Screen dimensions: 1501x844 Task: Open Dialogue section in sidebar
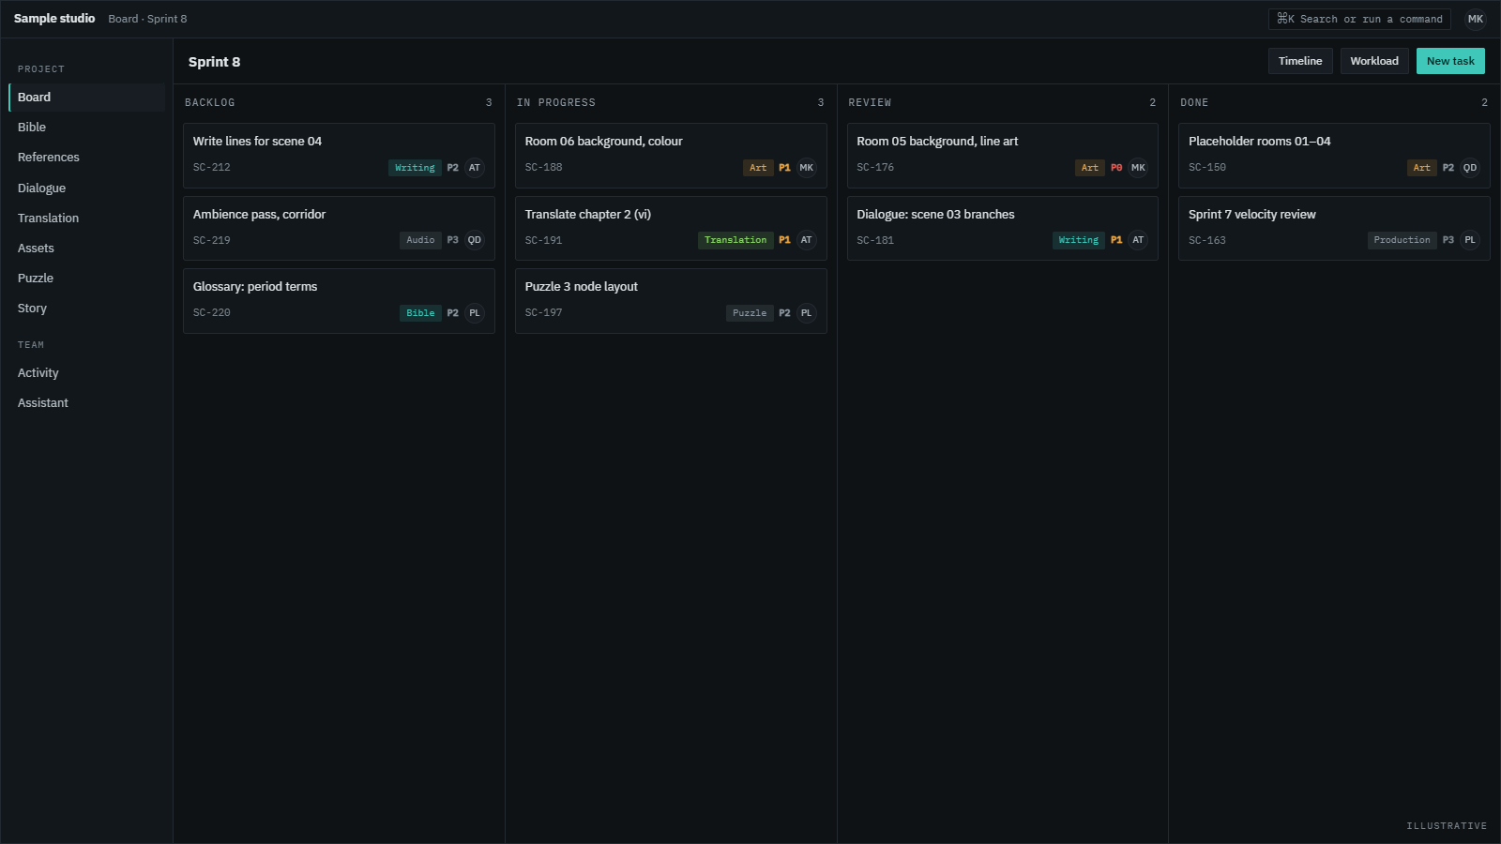[86, 188]
